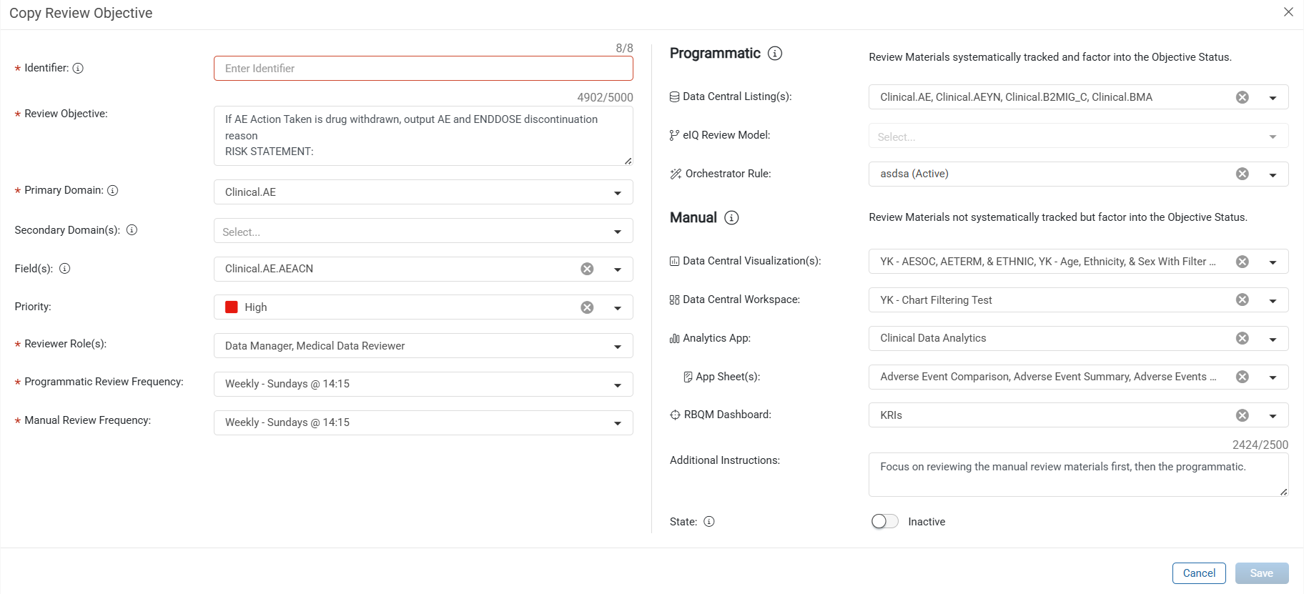Clear the App Sheet(s) selection

tap(1243, 377)
